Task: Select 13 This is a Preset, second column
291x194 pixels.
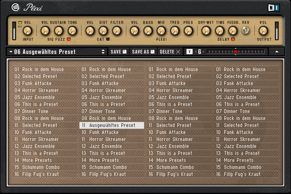Action: coord(112,153)
